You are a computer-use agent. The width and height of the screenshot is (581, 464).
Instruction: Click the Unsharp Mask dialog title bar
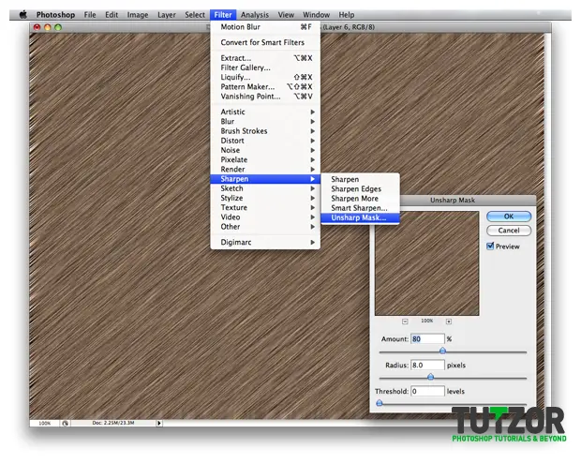(x=453, y=200)
